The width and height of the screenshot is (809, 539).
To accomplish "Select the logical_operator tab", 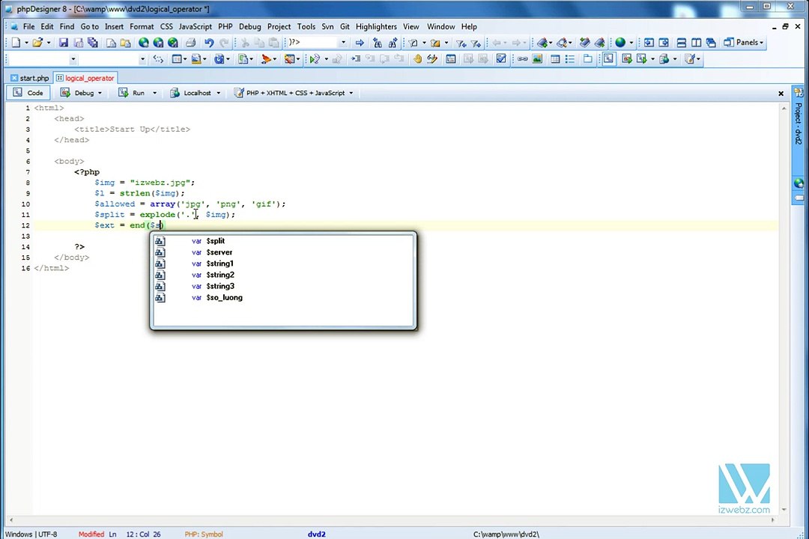I will click(x=85, y=78).
